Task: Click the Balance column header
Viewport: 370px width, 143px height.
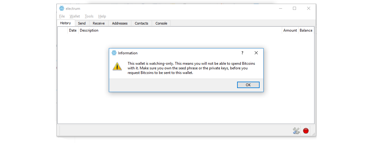Action: pyautogui.click(x=306, y=30)
